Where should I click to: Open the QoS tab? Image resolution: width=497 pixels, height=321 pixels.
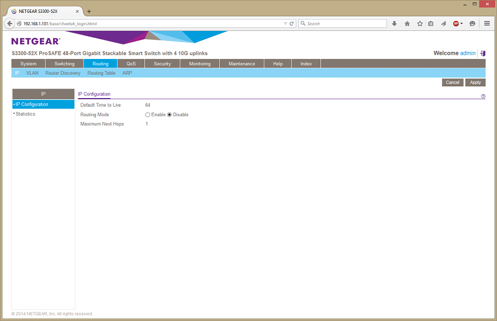(x=131, y=64)
